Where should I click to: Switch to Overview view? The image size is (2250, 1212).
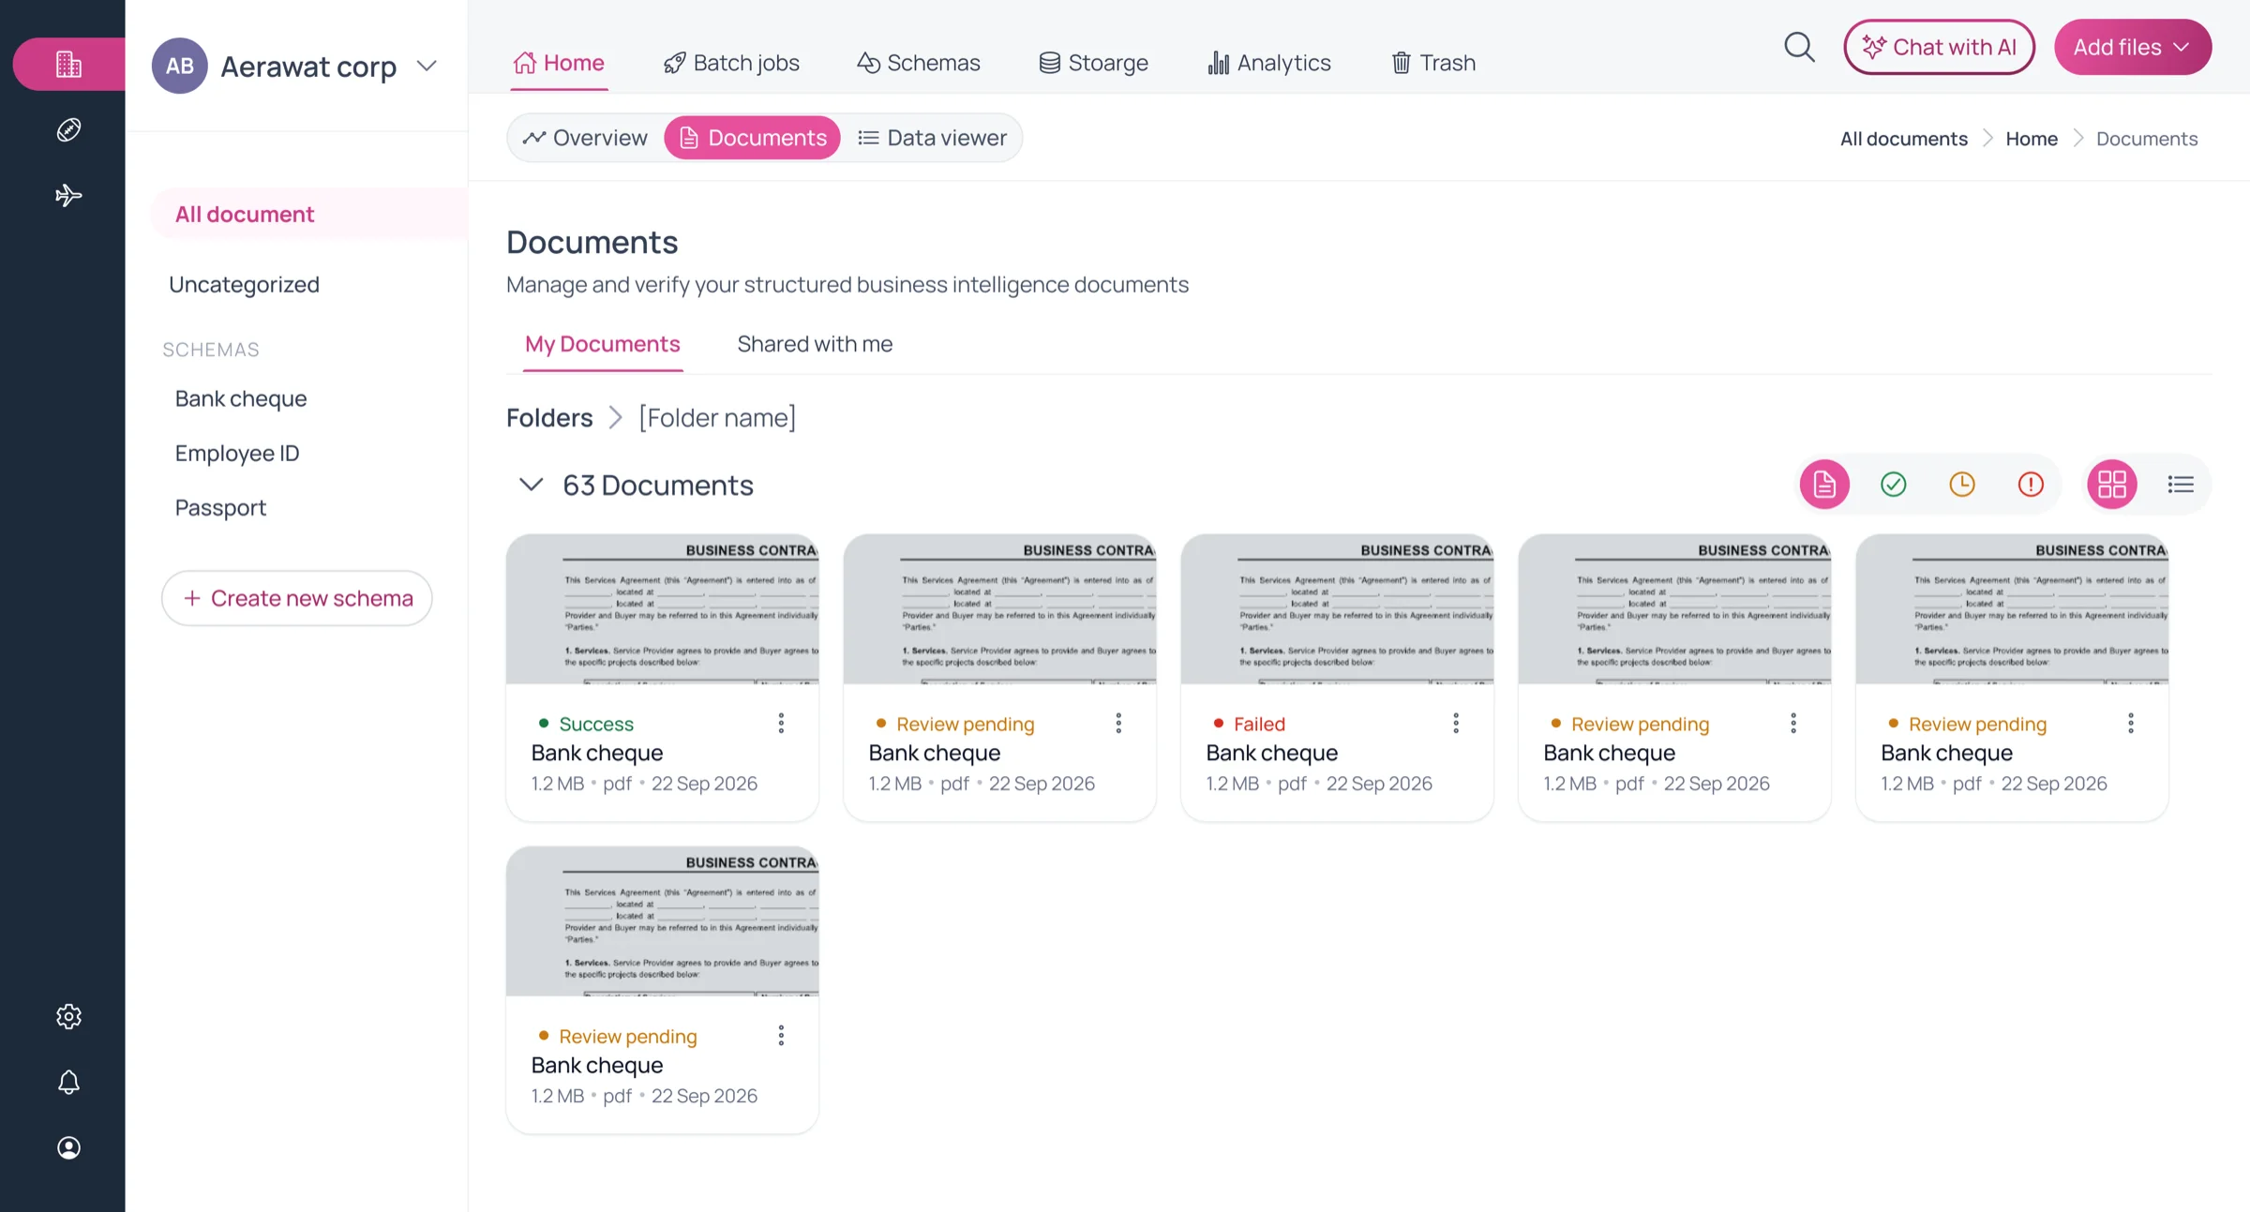point(586,138)
